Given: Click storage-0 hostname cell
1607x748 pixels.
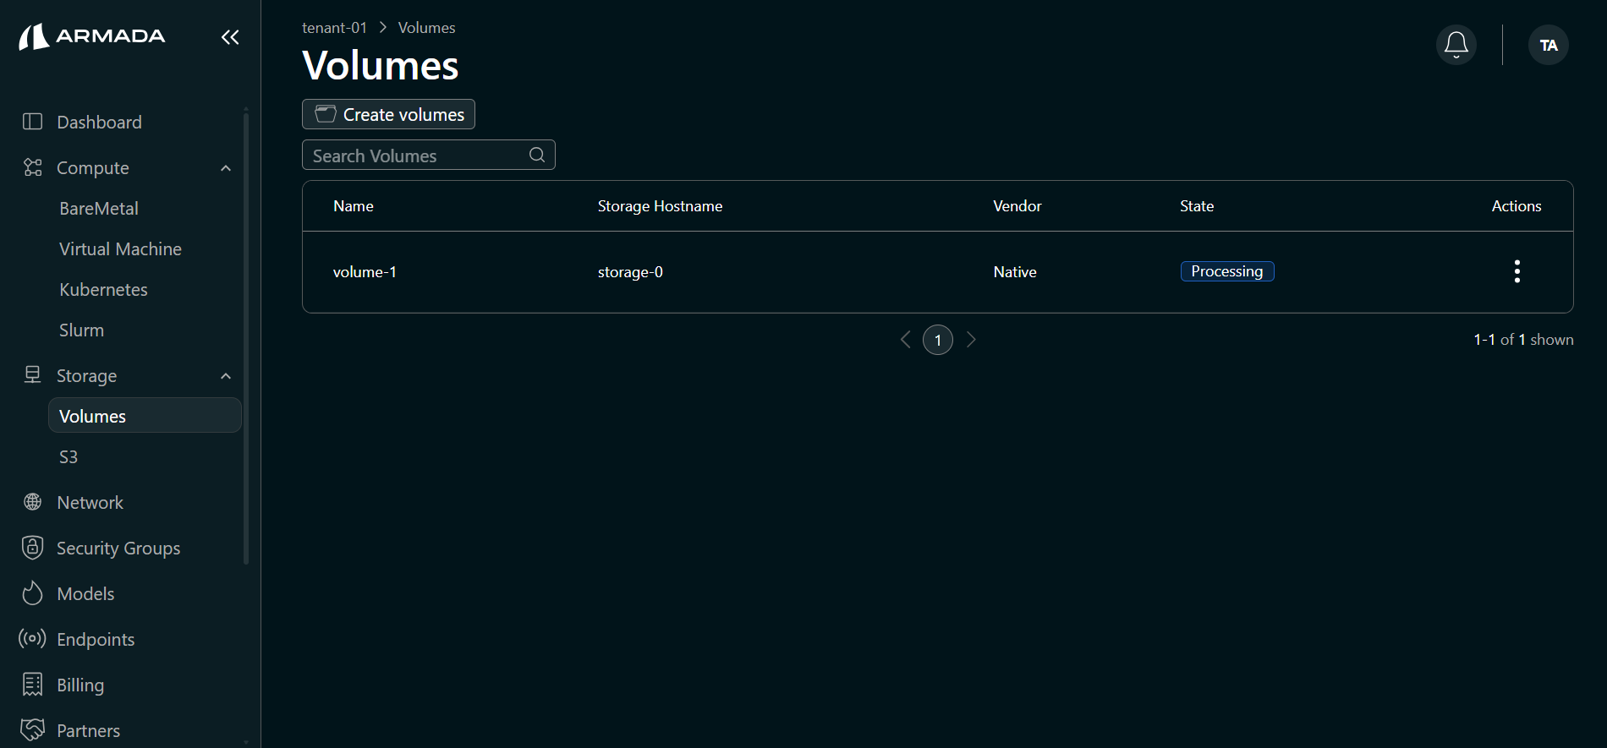Looking at the screenshot, I should pos(630,271).
